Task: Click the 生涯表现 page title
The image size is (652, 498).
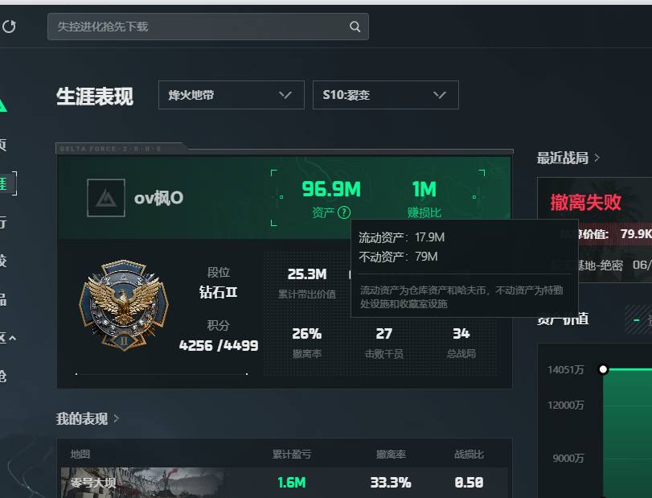Action: pos(95,96)
